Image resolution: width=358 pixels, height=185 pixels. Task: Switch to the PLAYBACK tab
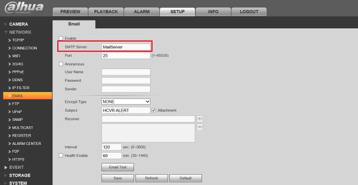(106, 12)
